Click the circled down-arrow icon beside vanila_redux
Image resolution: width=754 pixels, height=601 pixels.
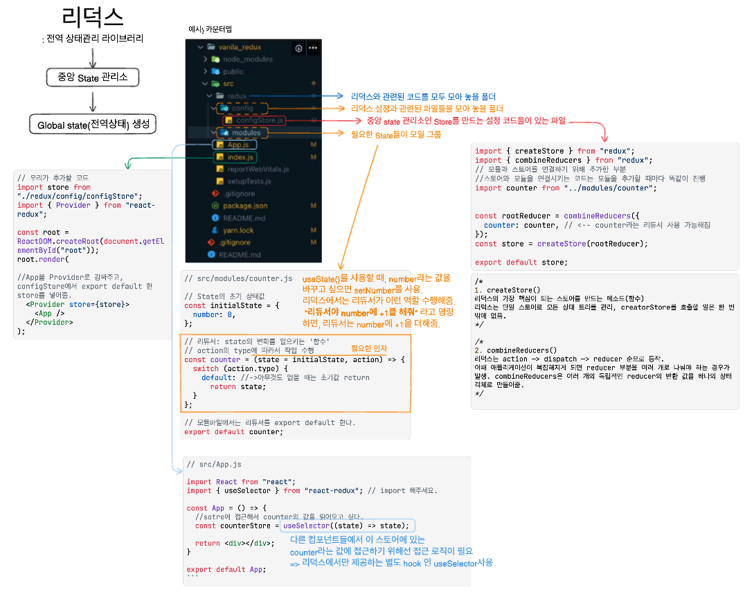click(x=298, y=48)
